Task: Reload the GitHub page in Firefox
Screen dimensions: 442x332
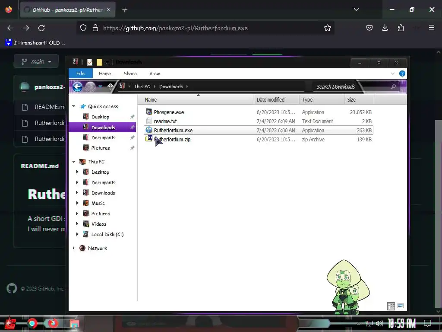Action: [x=41, y=28]
